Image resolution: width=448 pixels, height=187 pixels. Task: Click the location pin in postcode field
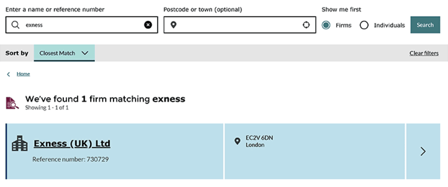point(173,25)
